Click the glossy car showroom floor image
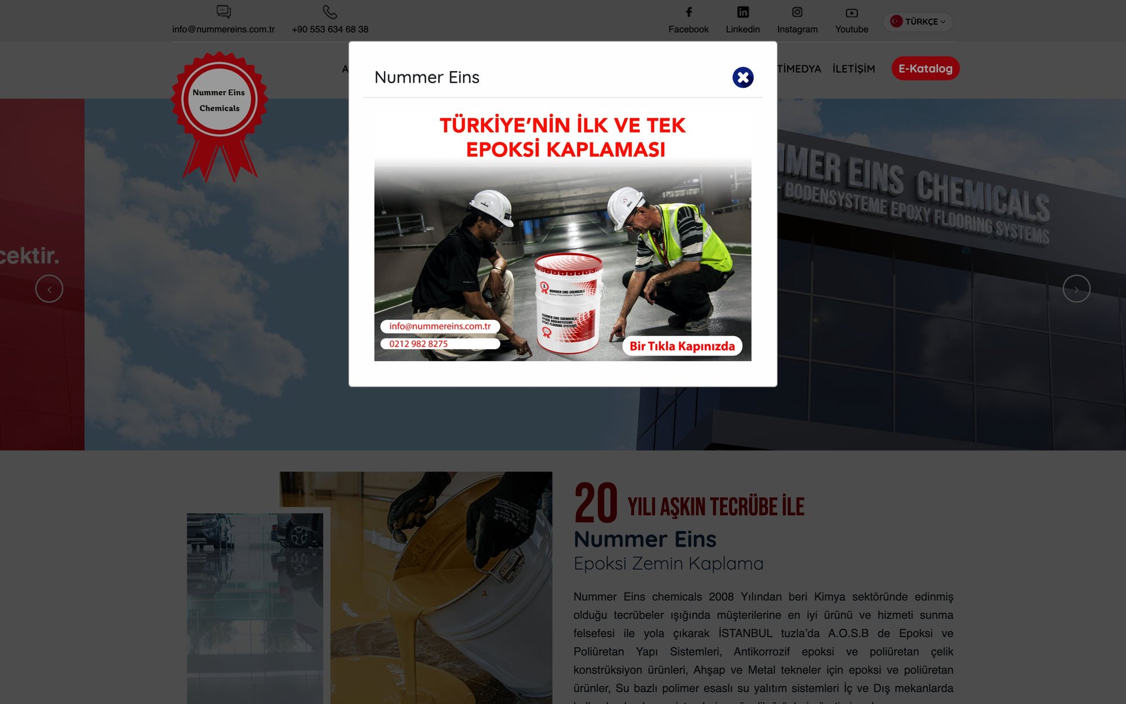 coord(255,608)
